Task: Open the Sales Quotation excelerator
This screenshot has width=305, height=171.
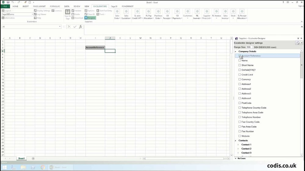Action: [x=126, y=14]
